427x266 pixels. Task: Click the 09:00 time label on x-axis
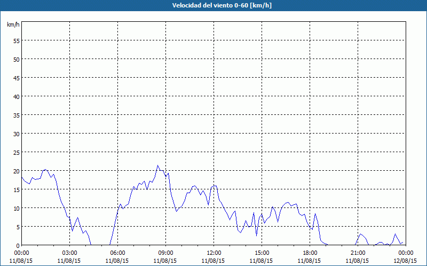[165, 253]
